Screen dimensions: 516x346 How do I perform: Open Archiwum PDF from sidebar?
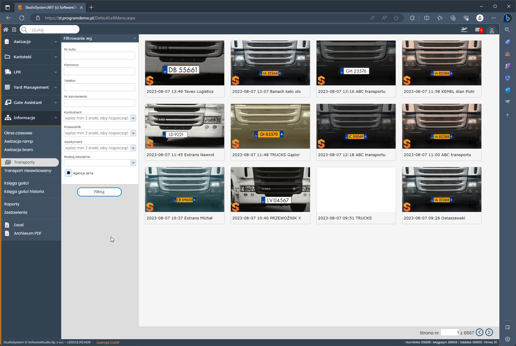27,233
